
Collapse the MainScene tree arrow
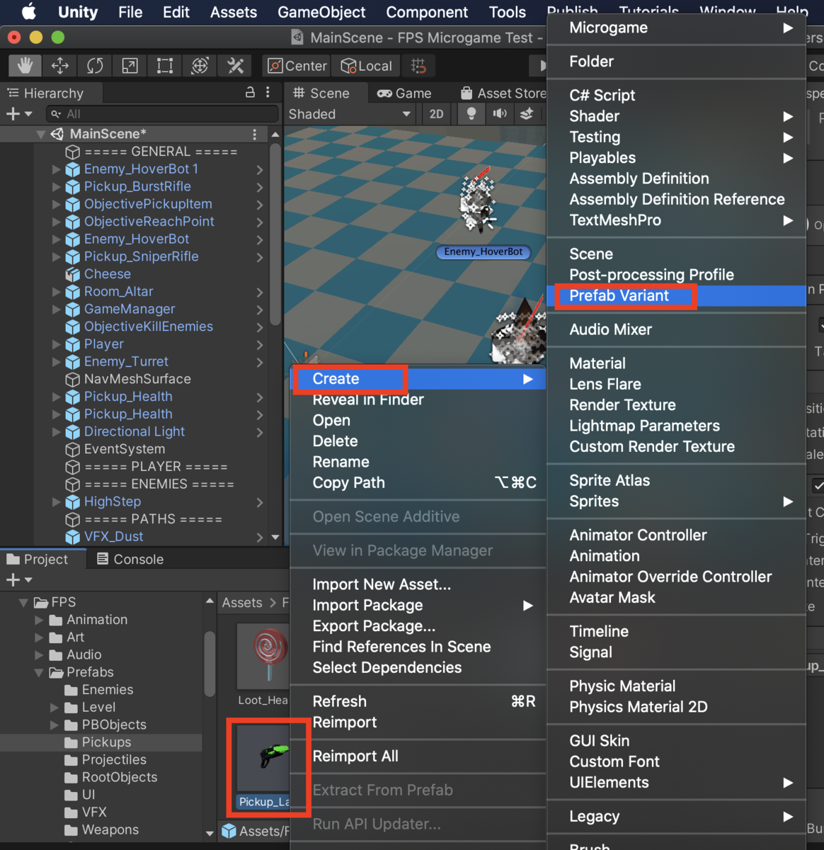(40, 134)
